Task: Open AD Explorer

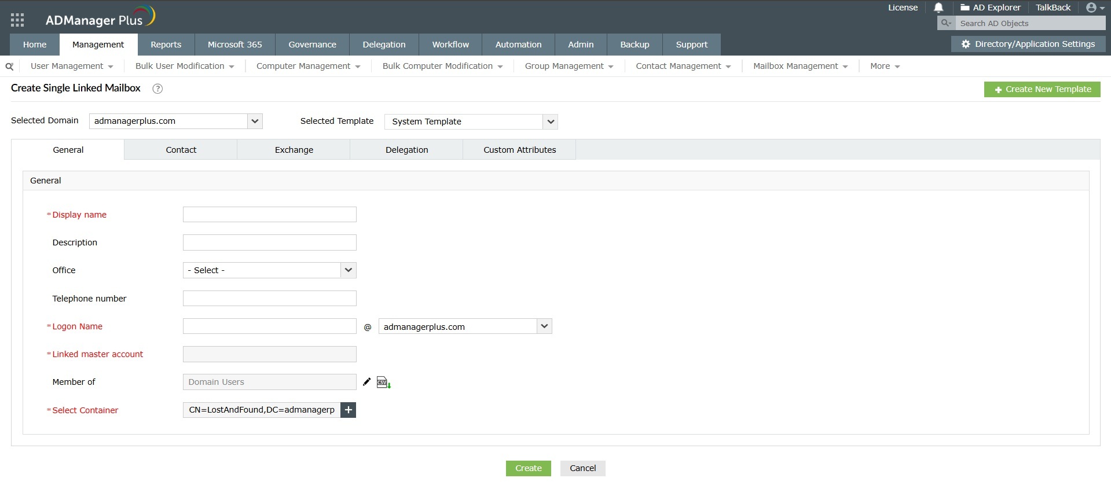Action: click(x=991, y=8)
